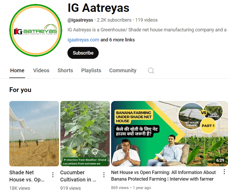Screen dimensions: 228x193
Task: Open the Playlists tab
Action: pyautogui.click(x=91, y=70)
